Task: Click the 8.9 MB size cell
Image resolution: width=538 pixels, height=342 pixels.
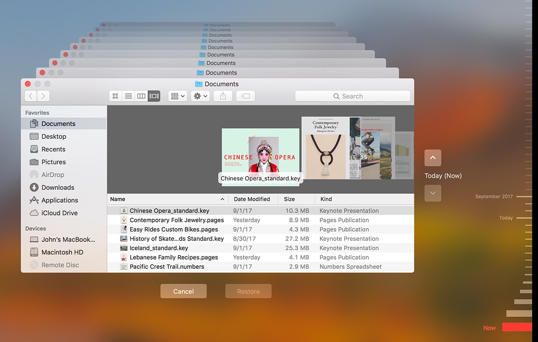Action: [x=299, y=220]
